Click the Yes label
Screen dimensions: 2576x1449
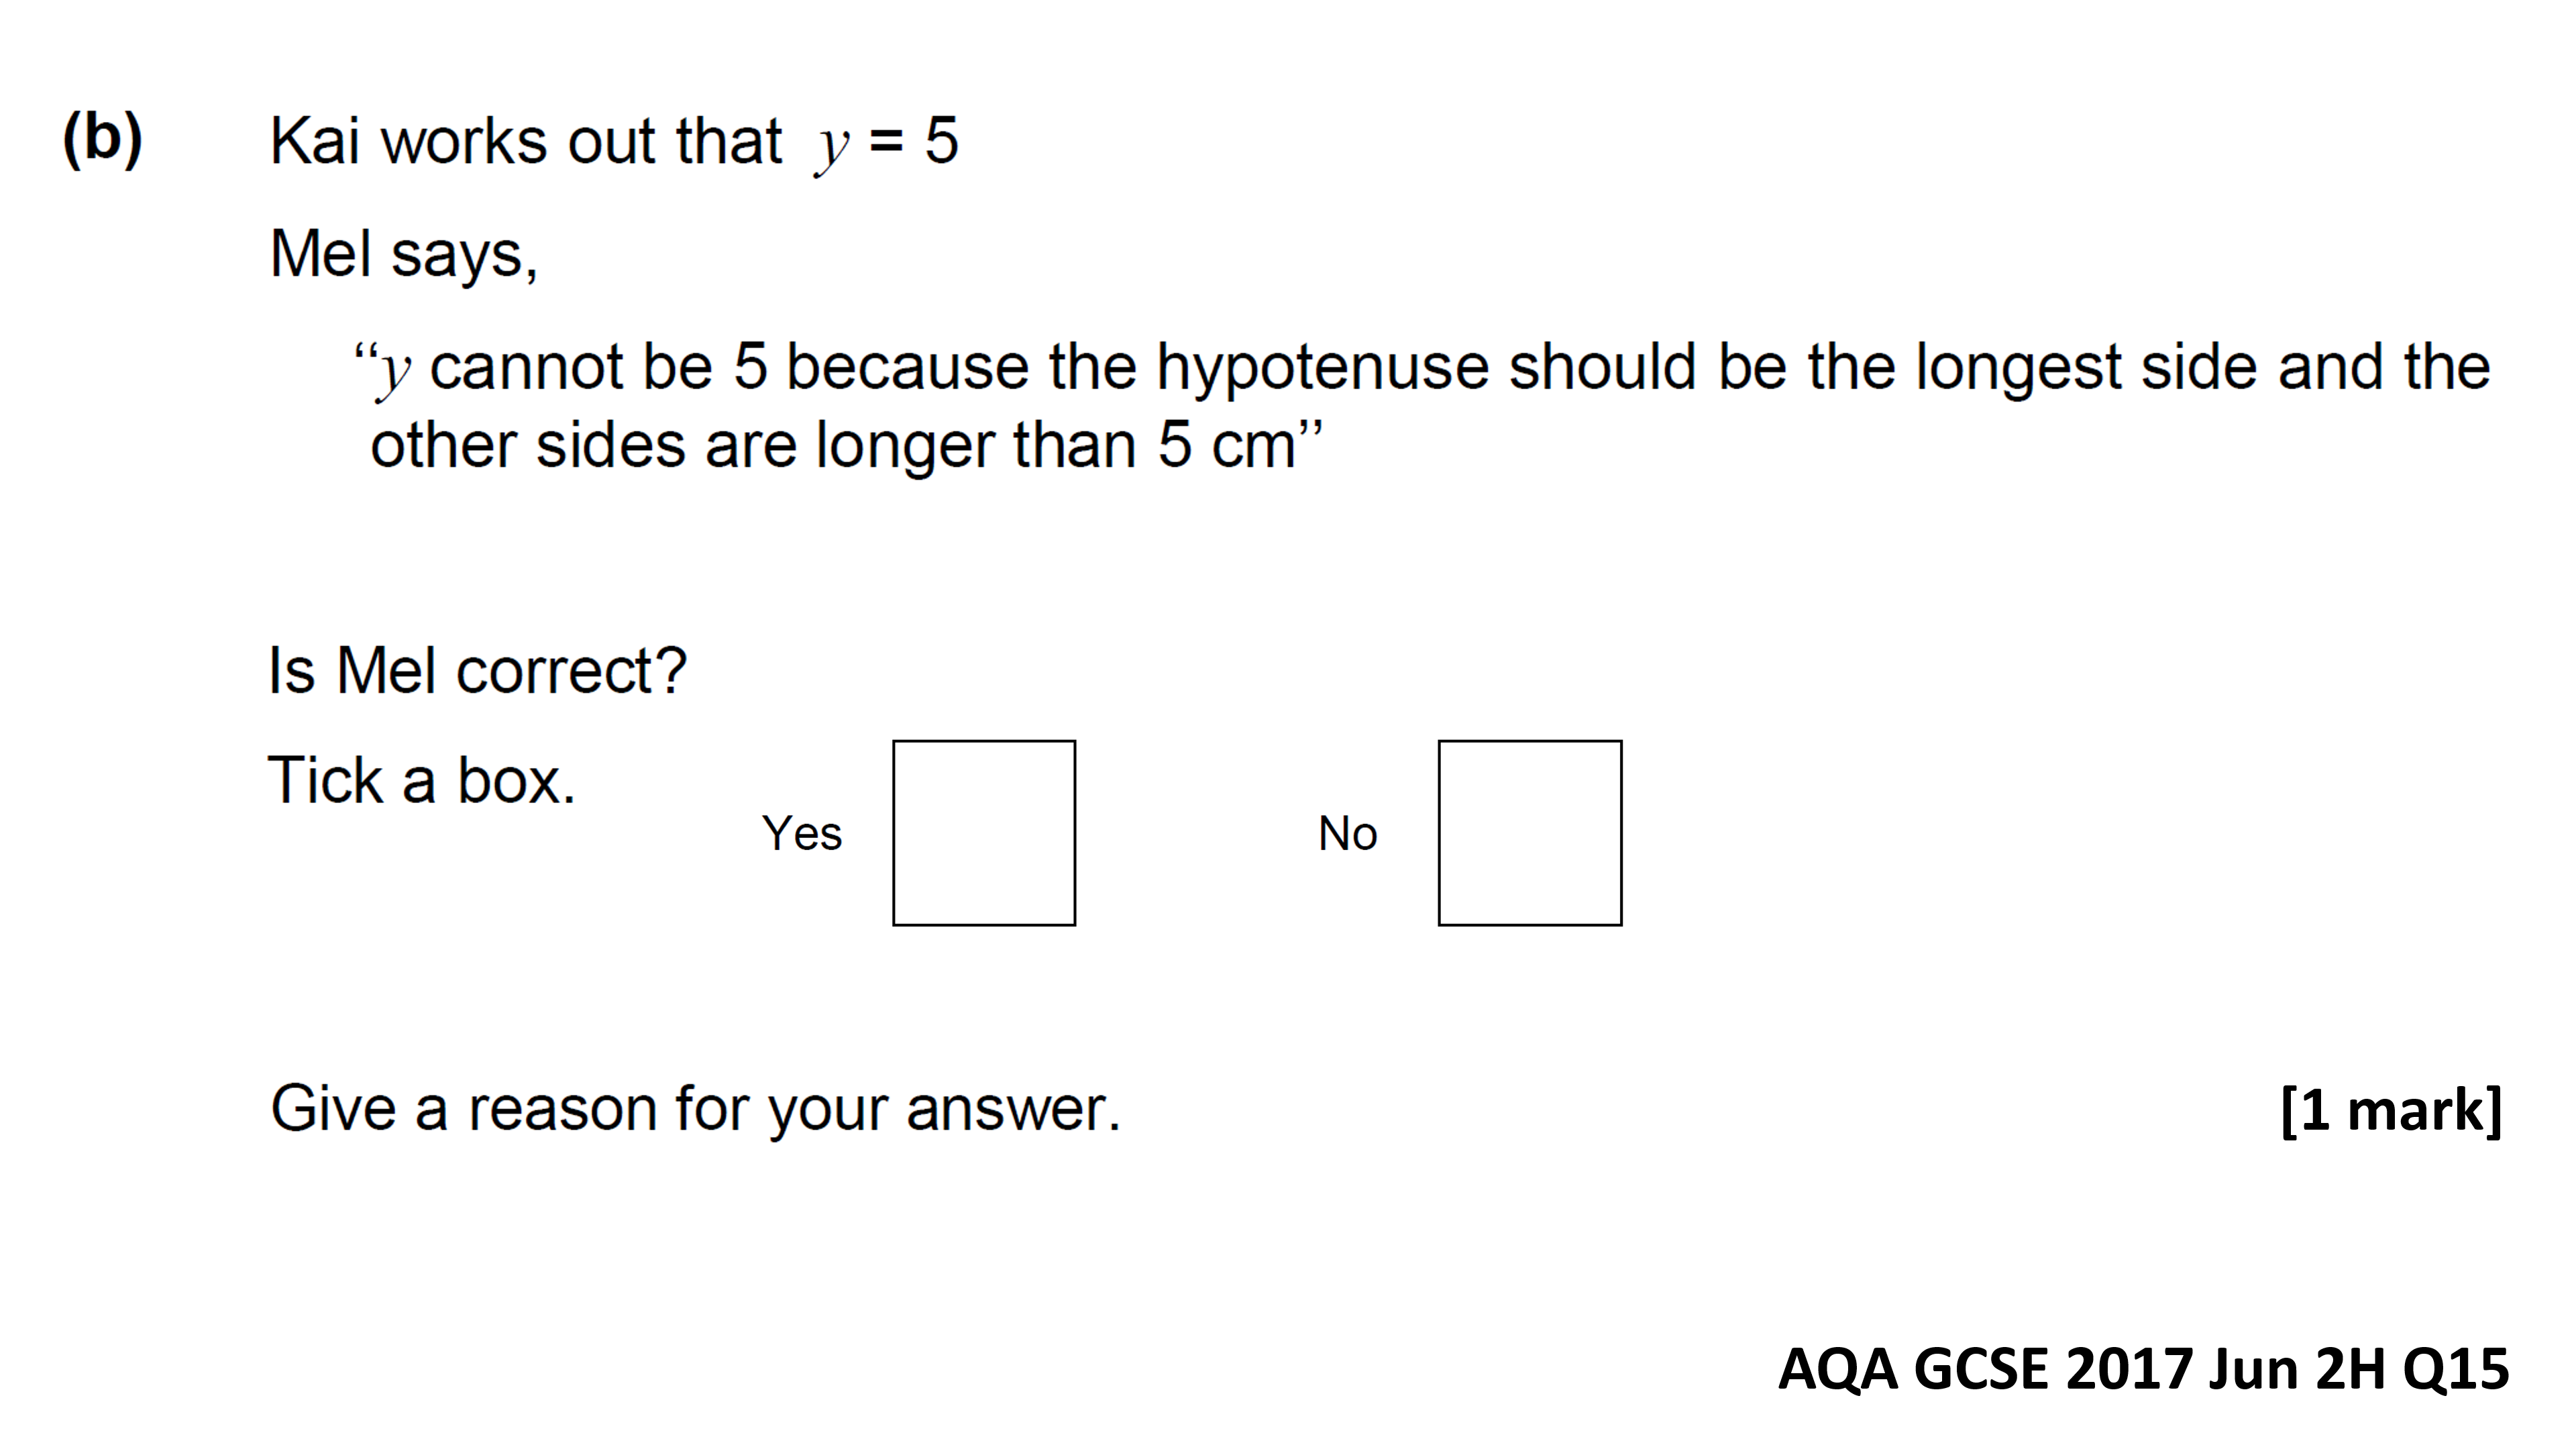point(802,833)
